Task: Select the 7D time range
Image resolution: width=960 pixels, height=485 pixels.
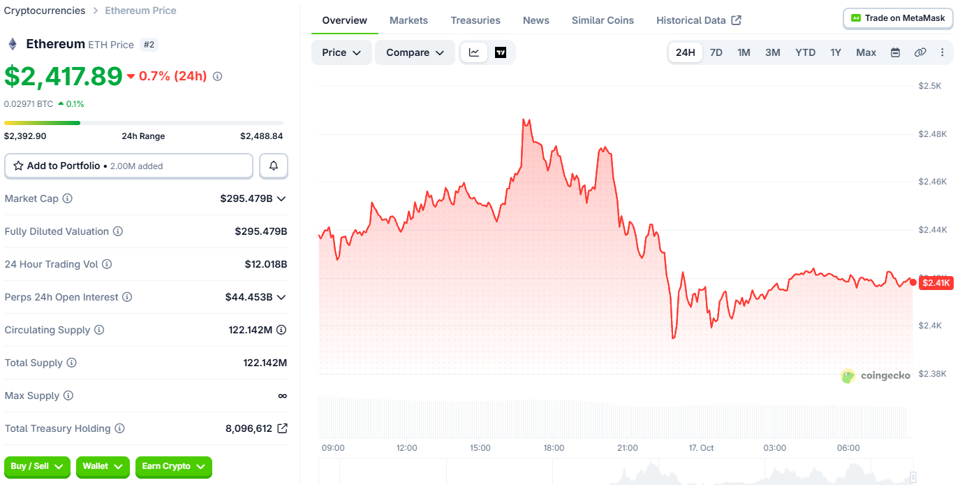Action: click(716, 52)
